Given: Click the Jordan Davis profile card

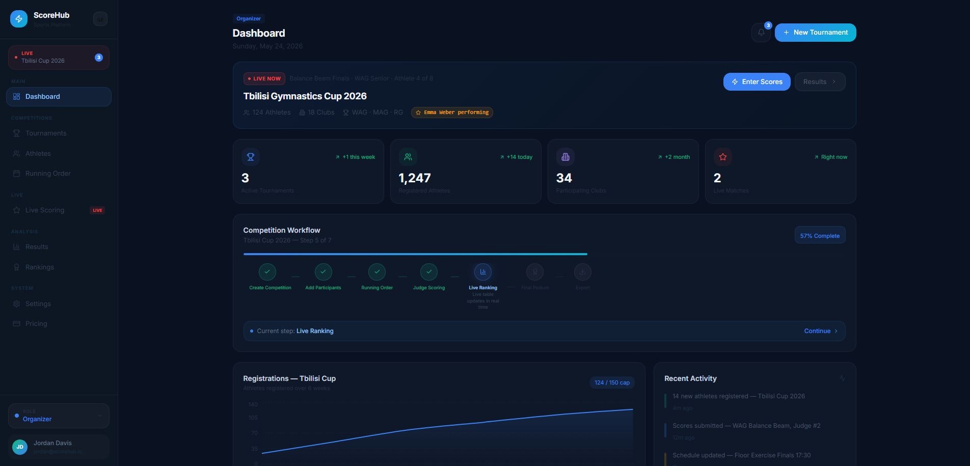Looking at the screenshot, I should (59, 447).
